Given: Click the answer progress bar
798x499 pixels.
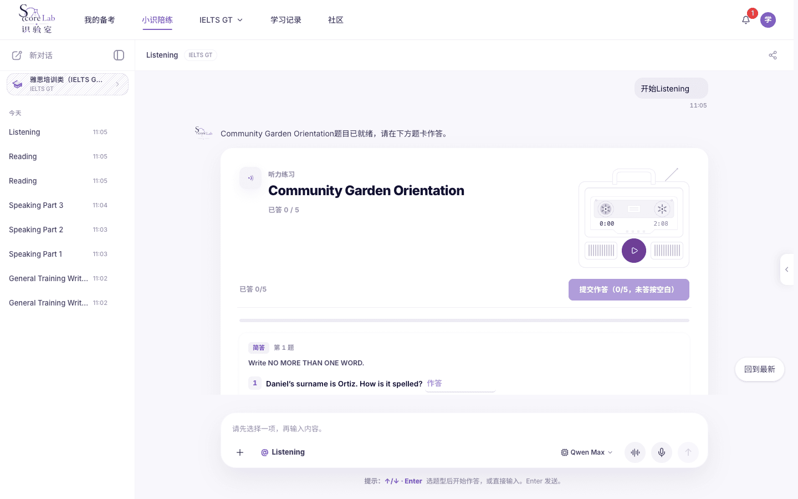Looking at the screenshot, I should coord(464,320).
